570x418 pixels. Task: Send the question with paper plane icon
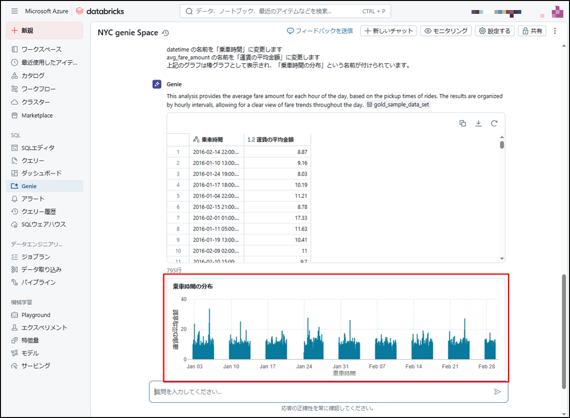coord(497,392)
